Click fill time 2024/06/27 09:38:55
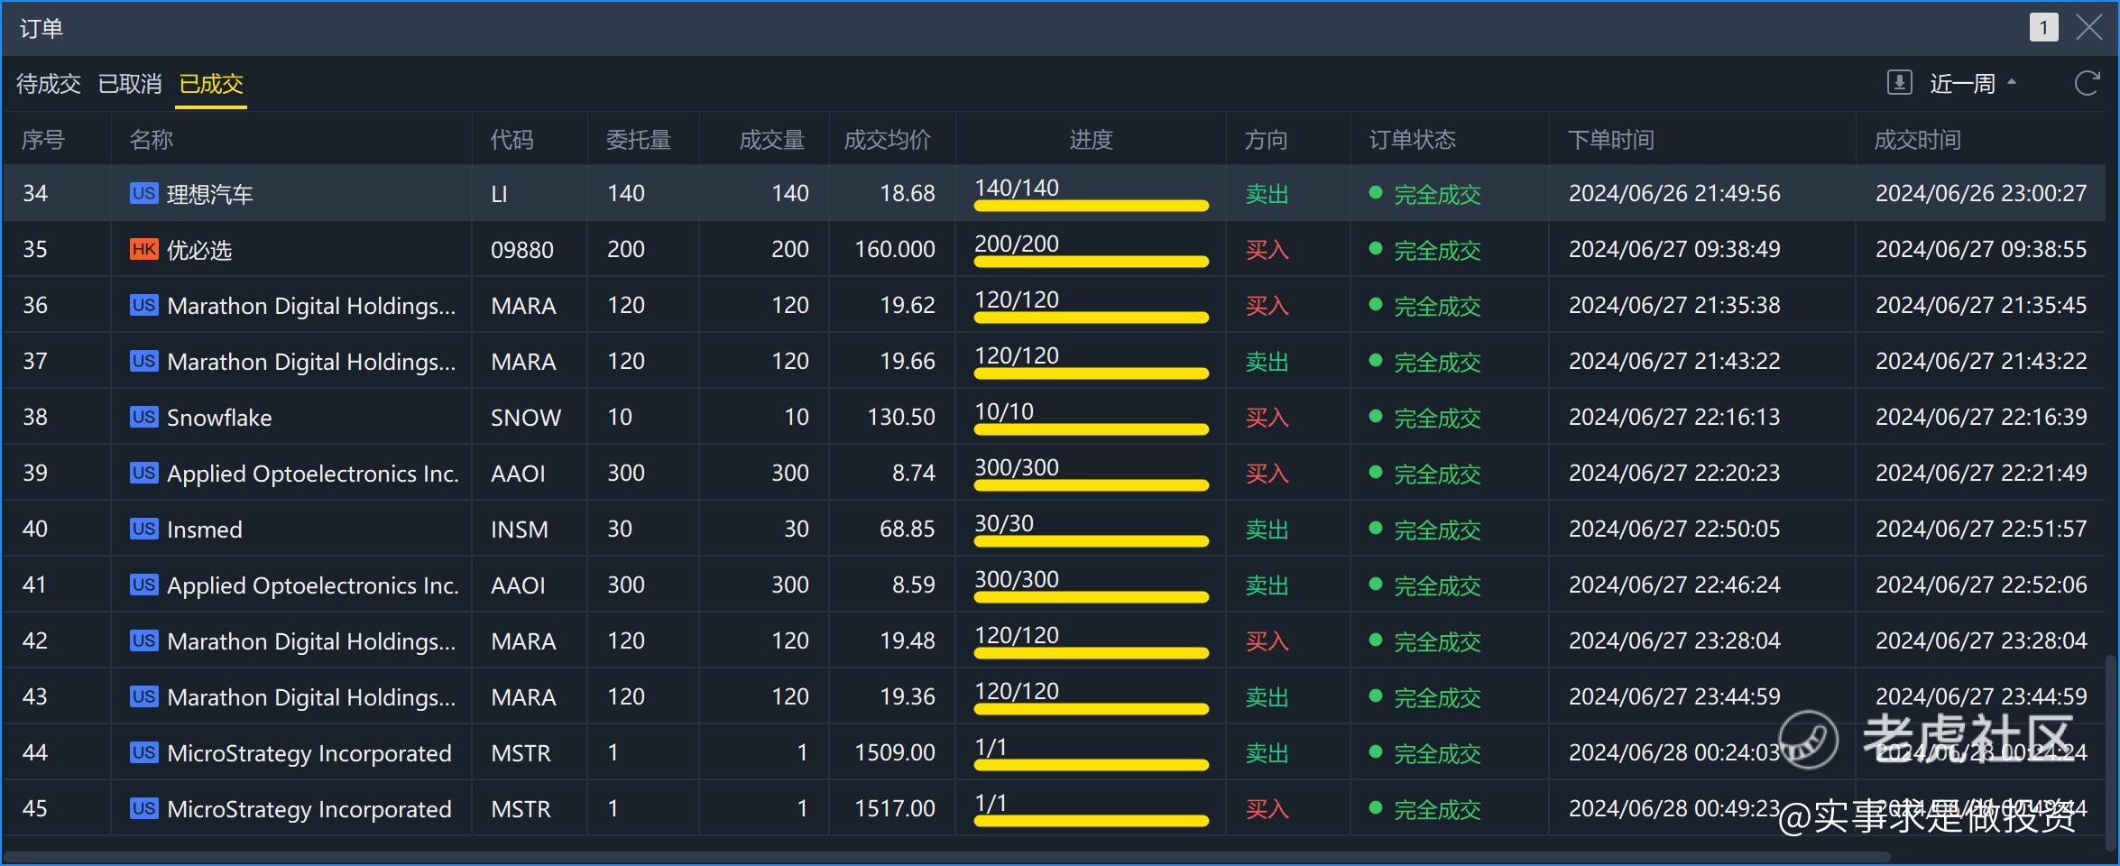Screen dimensions: 2120x866 pyautogui.click(x=1981, y=249)
